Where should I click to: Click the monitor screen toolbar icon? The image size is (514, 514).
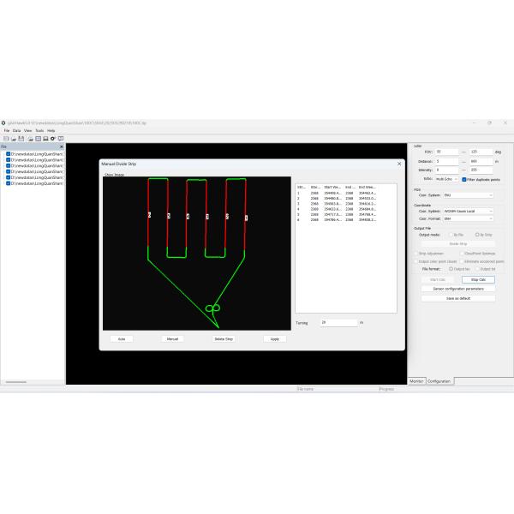(x=45, y=138)
